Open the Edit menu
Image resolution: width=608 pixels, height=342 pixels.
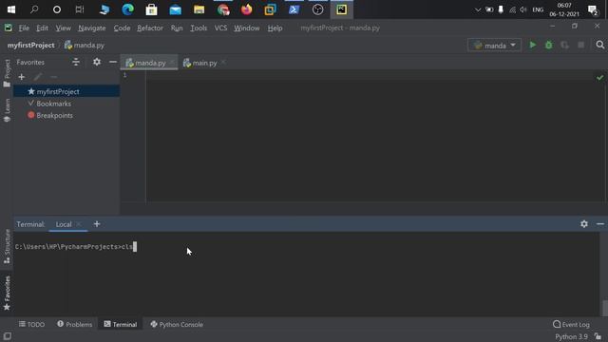[42, 28]
